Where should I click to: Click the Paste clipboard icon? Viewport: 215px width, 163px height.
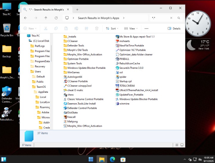pos(66,28)
